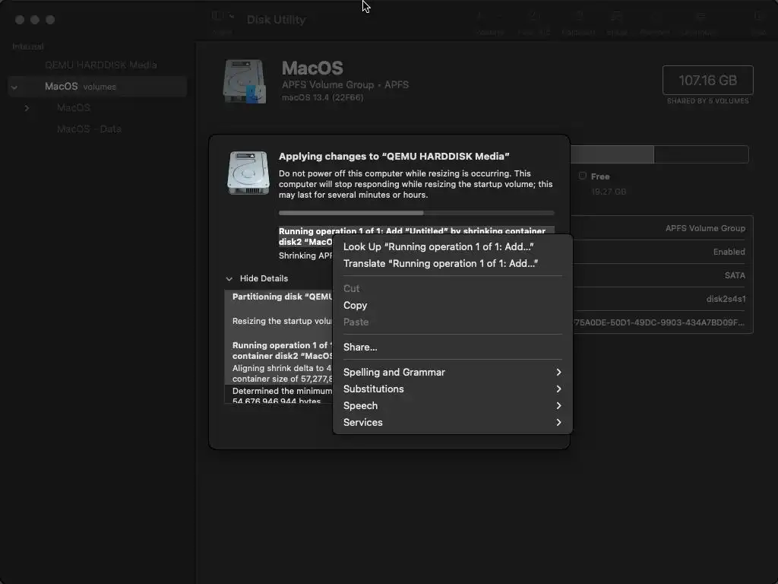The image size is (778, 584).
Task: Click the "Applying changes to" dialog title
Action: (x=394, y=157)
